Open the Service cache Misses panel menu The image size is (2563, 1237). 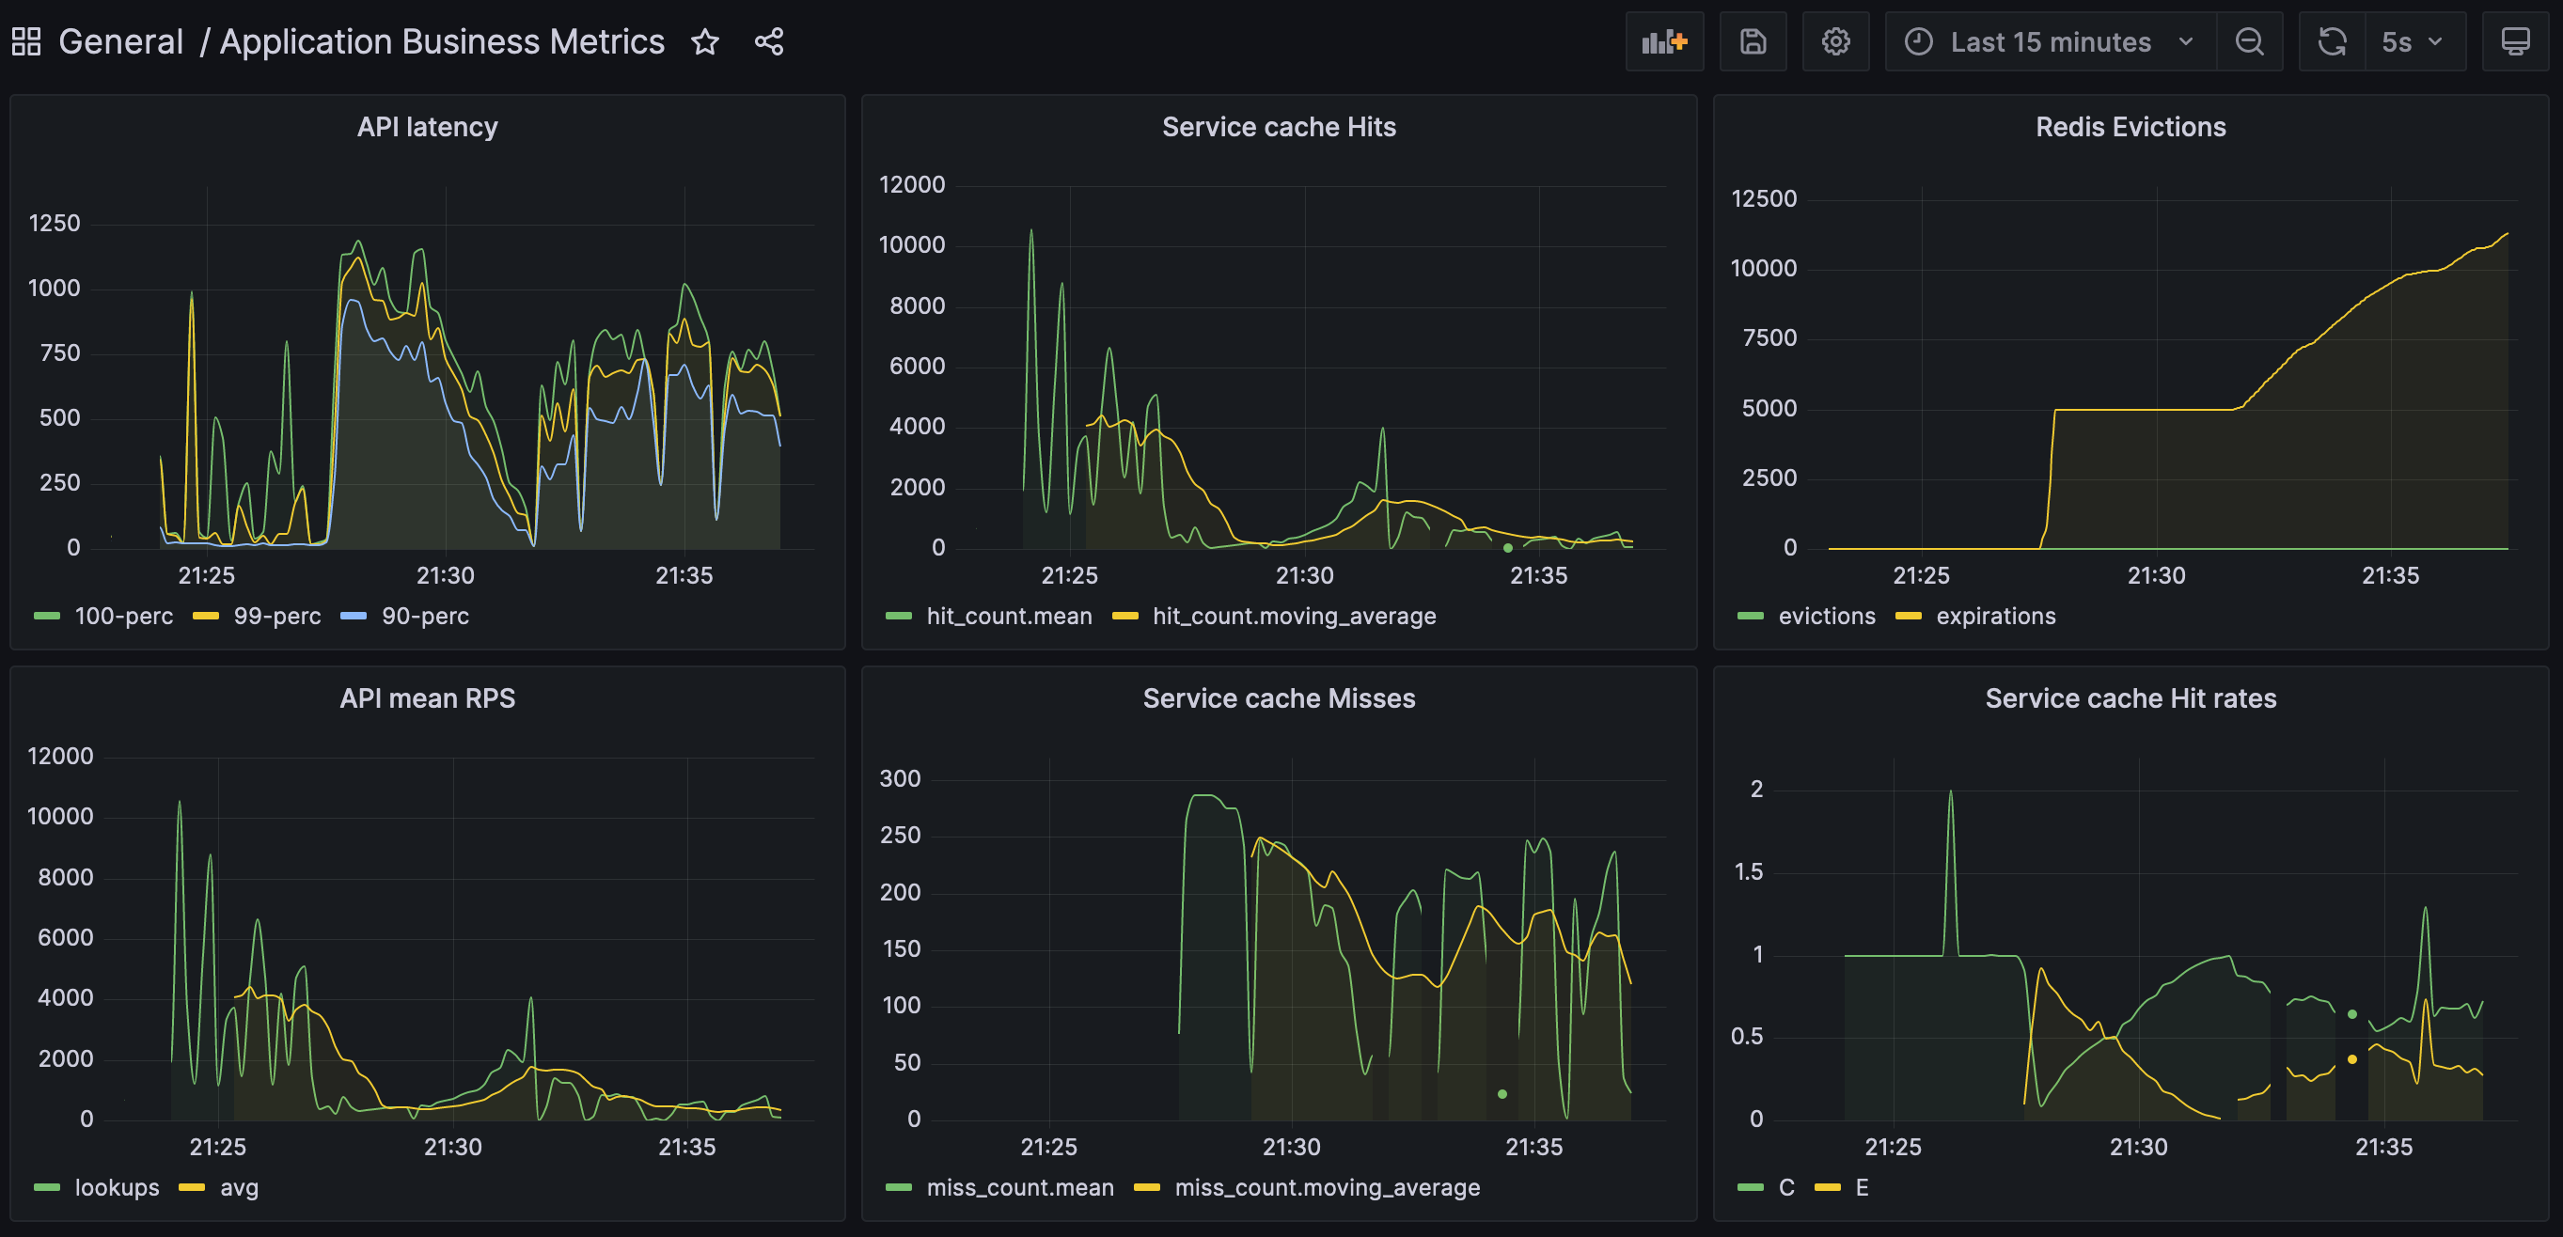coord(1279,698)
